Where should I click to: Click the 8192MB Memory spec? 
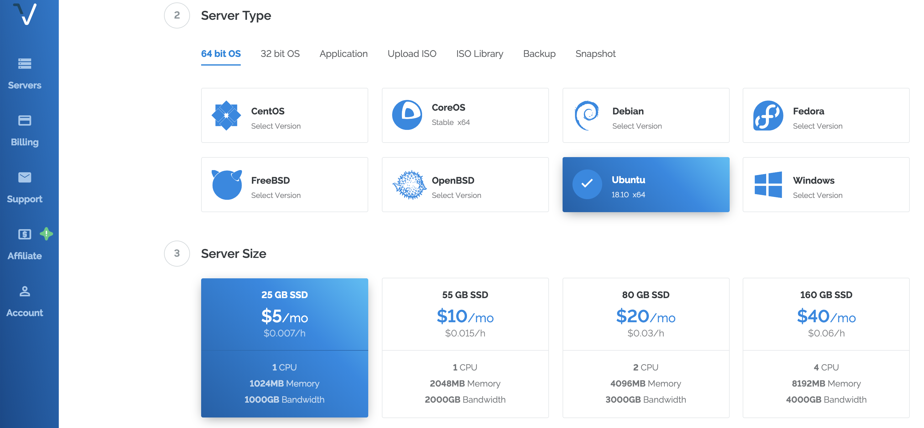826,383
